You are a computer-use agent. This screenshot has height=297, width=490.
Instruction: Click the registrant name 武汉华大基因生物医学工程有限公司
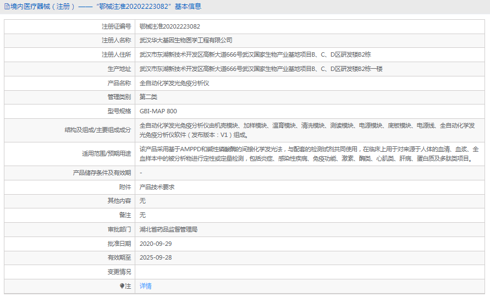[186, 40]
